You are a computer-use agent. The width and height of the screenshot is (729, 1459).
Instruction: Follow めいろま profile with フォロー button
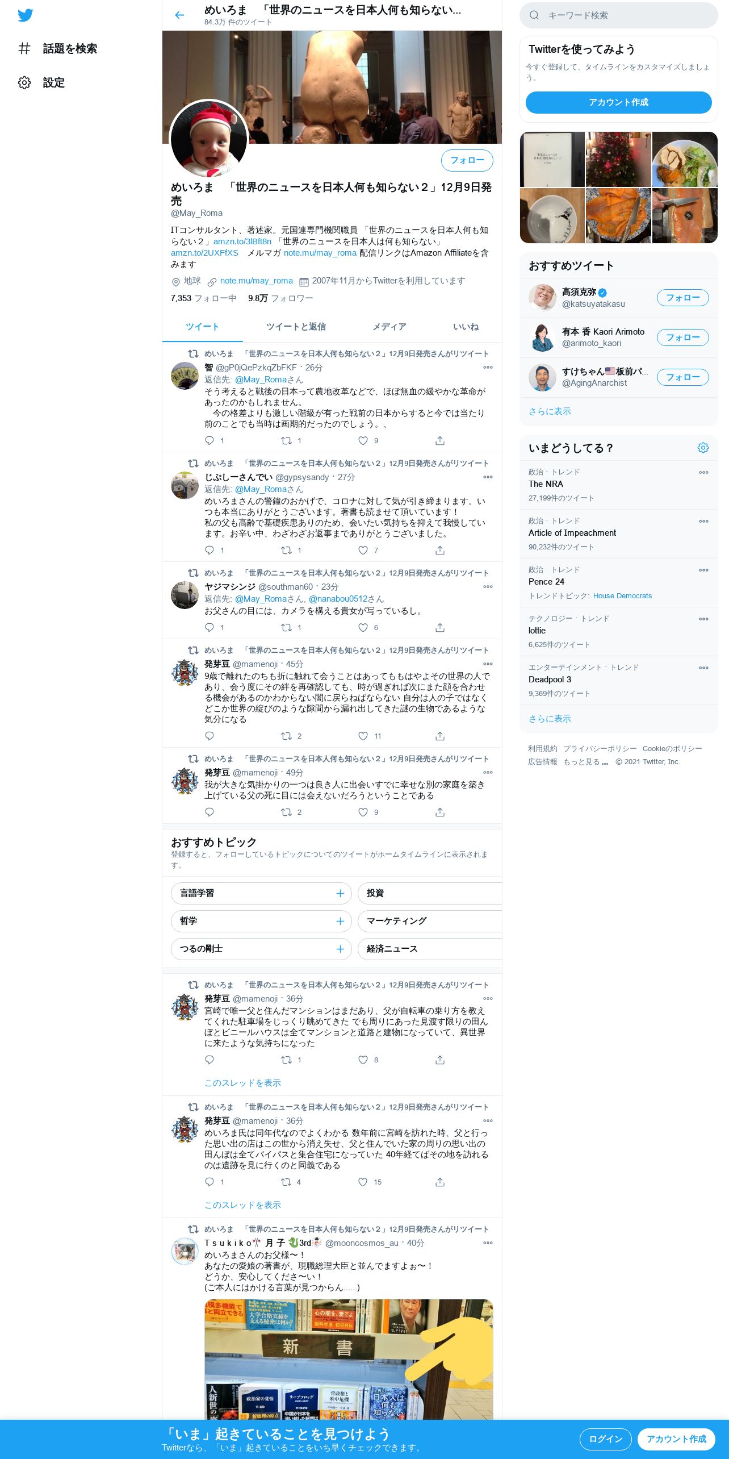click(467, 160)
